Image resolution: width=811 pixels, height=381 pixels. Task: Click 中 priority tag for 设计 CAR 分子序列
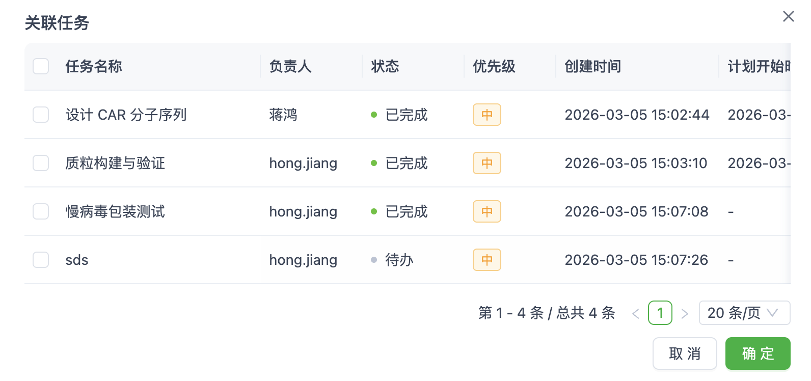click(x=486, y=115)
